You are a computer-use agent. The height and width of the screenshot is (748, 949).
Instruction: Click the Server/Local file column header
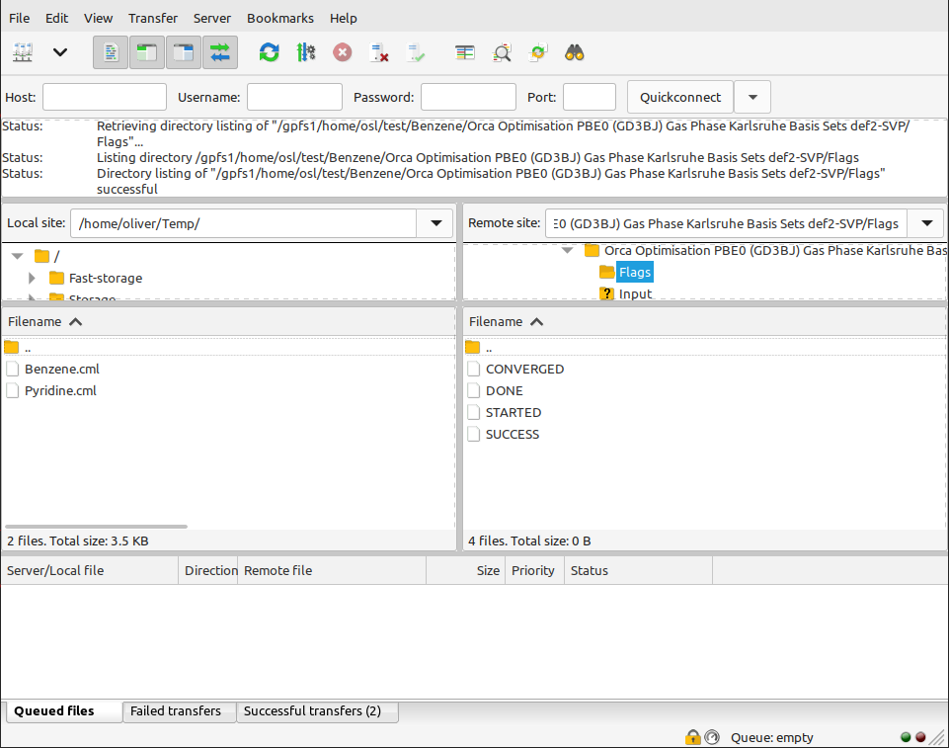tap(90, 570)
